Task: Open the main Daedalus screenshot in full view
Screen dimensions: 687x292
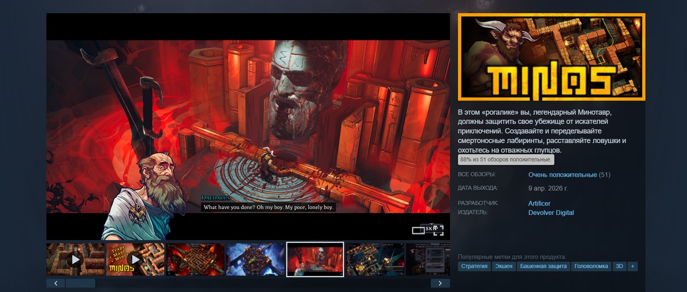Action: coord(248,126)
